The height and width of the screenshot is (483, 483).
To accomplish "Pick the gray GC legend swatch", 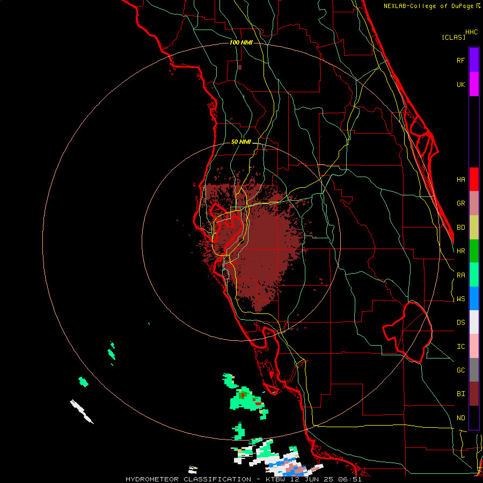I will click(x=474, y=370).
